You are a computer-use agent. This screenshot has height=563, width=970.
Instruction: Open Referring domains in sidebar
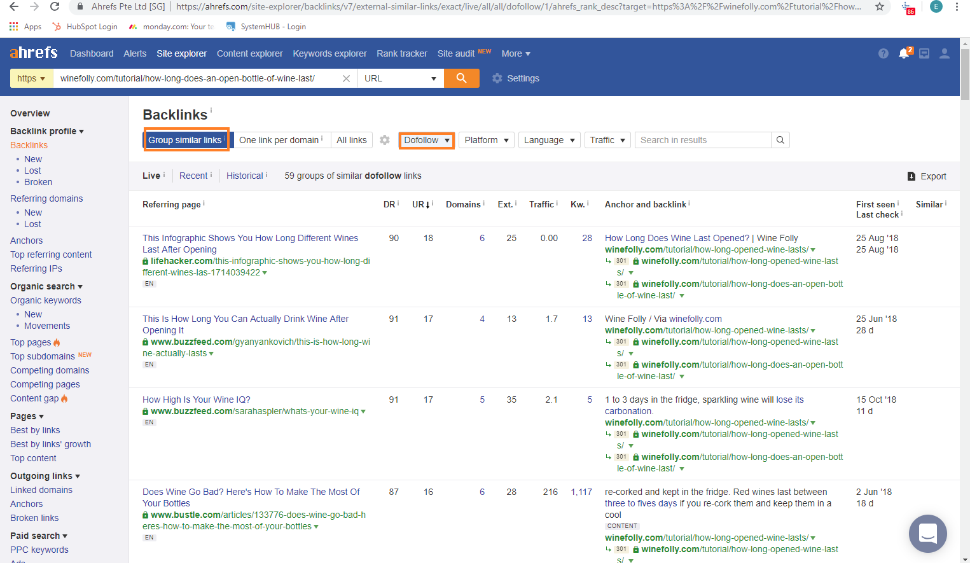point(46,198)
